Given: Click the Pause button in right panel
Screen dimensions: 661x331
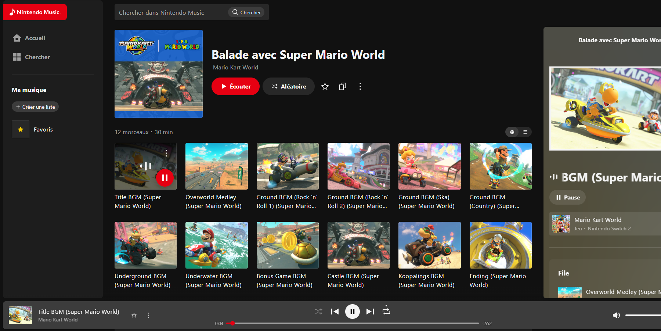Looking at the screenshot, I should tap(567, 197).
